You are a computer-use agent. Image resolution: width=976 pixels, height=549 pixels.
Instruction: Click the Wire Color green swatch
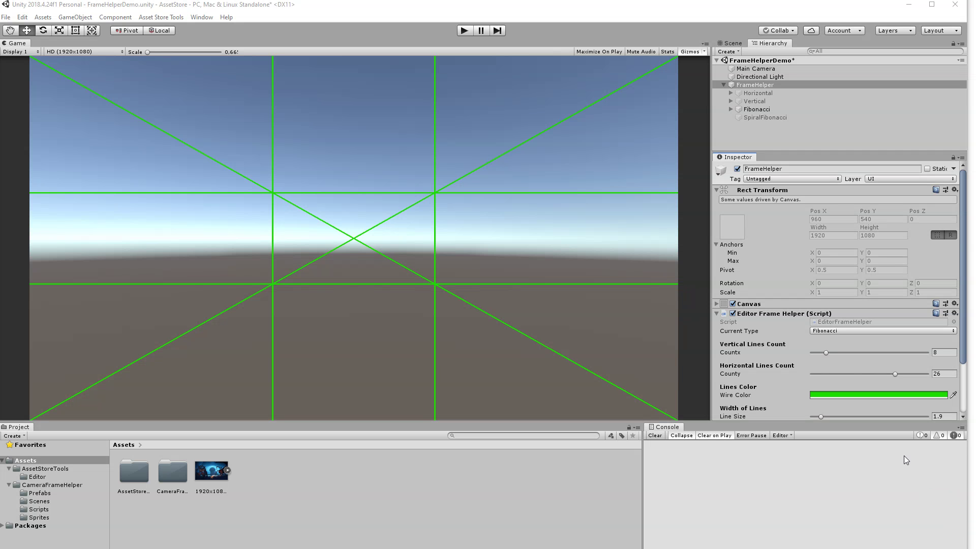(879, 395)
